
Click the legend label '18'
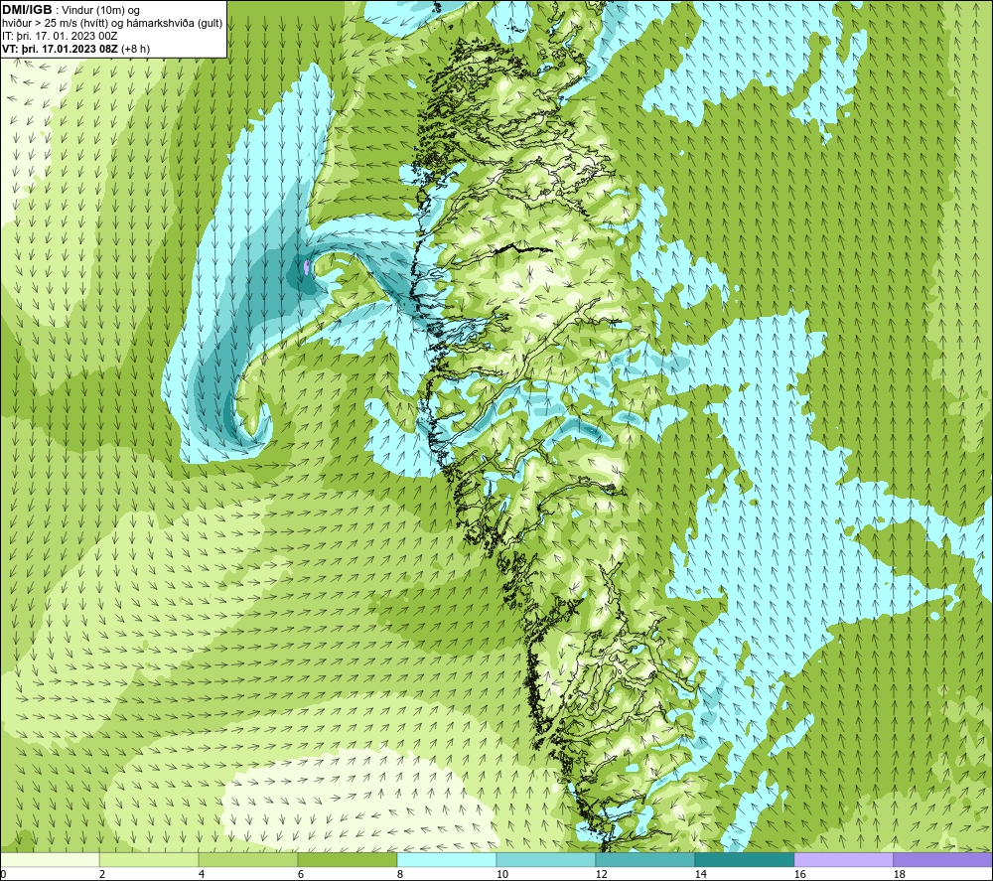pos(899,875)
